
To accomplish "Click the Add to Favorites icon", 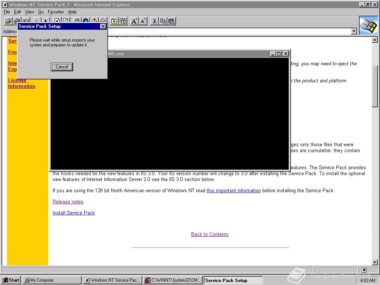I will (x=123, y=21).
